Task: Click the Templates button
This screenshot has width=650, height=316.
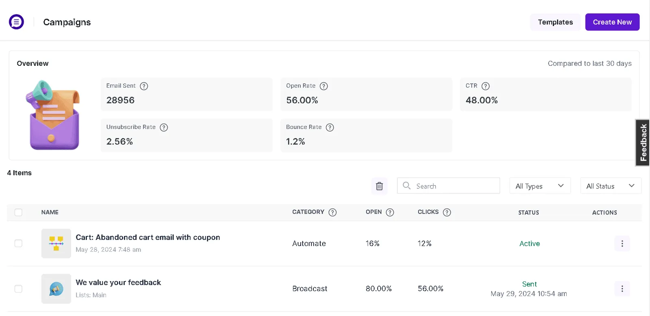Action: tap(555, 22)
